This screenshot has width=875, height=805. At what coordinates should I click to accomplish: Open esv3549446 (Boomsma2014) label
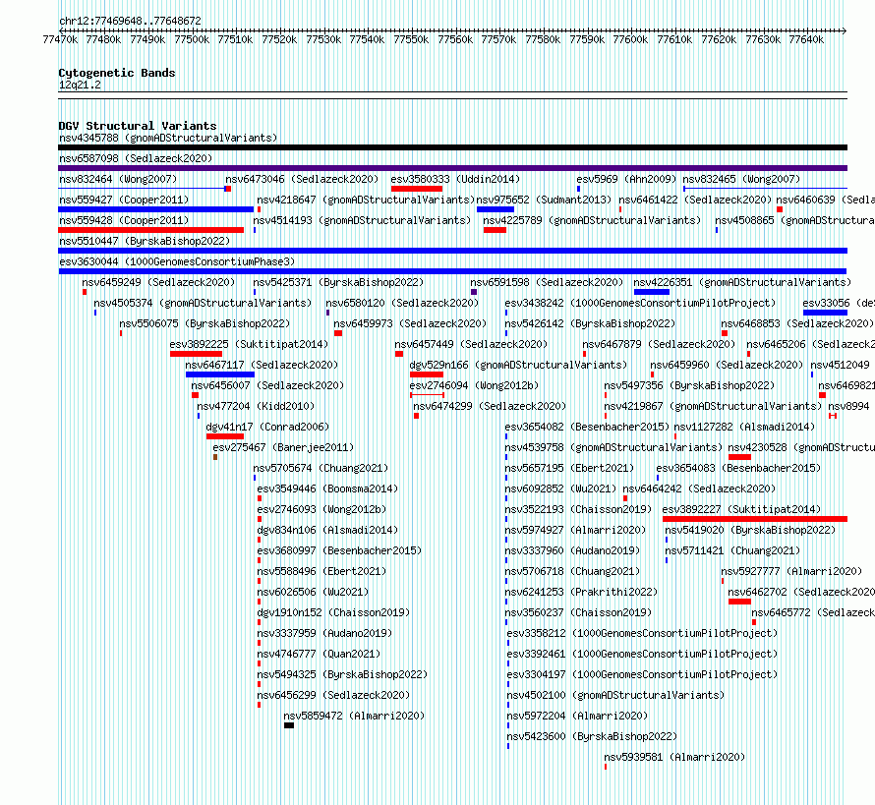tap(327, 489)
